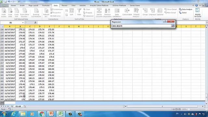Click the Windows Start button

4,114
